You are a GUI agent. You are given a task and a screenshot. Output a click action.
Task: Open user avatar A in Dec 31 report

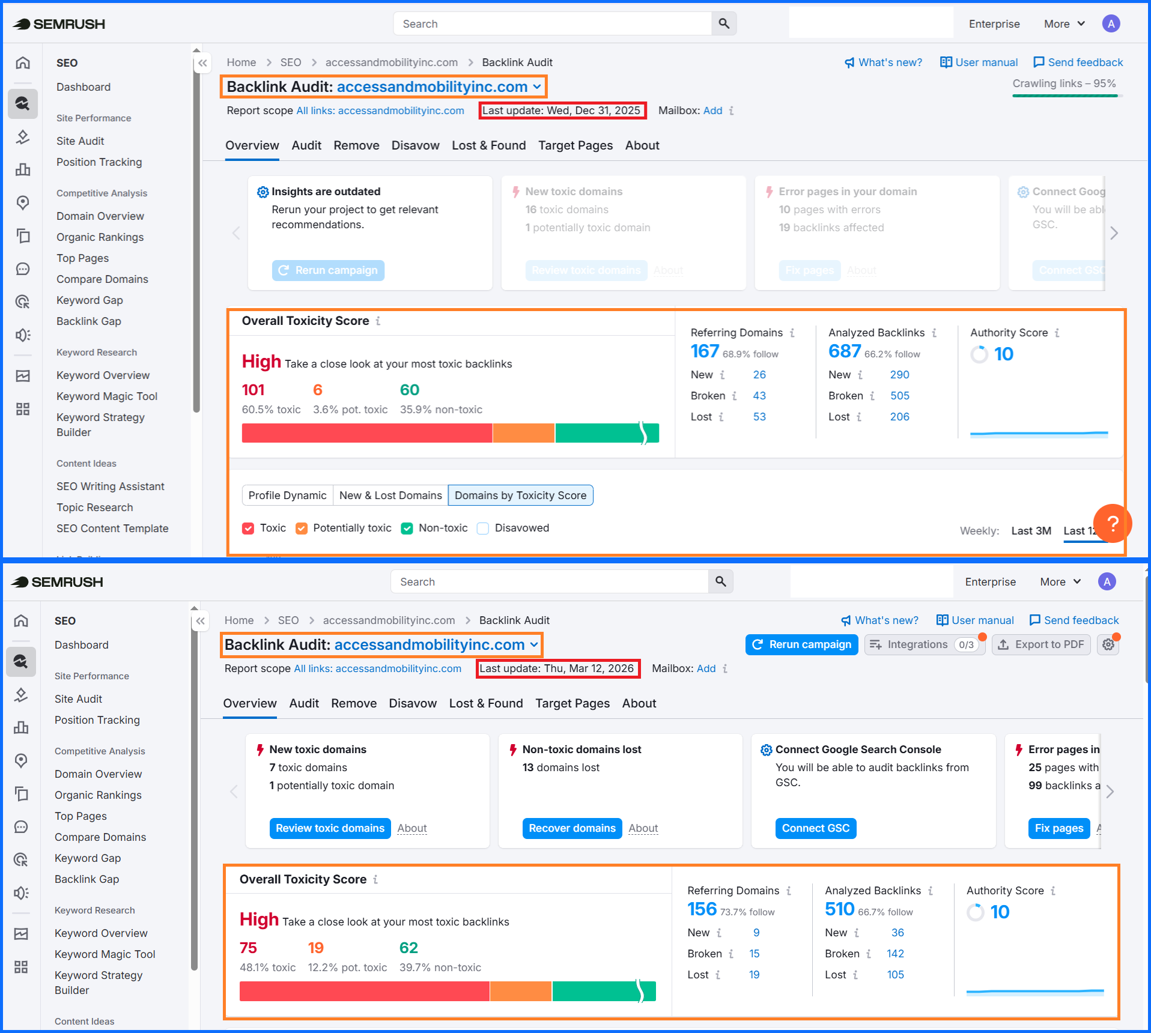pos(1111,23)
